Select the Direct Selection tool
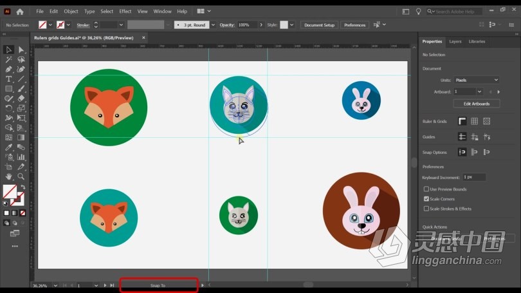 [21, 50]
